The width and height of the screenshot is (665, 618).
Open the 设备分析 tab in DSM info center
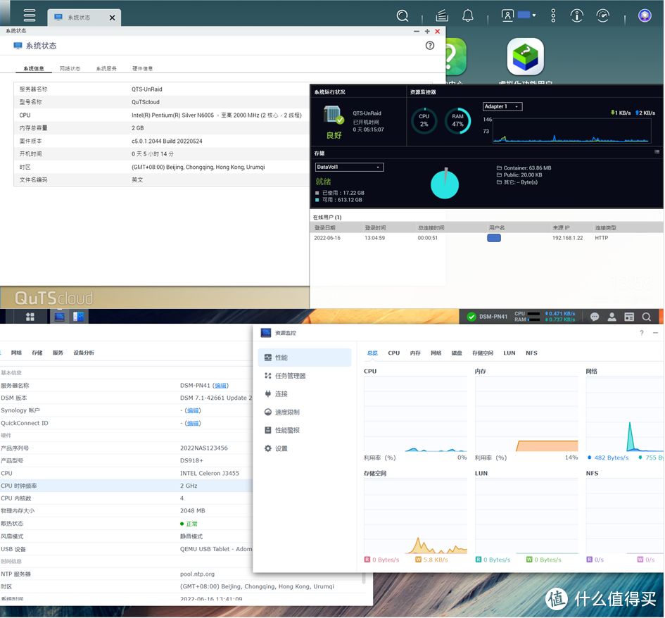click(x=84, y=353)
